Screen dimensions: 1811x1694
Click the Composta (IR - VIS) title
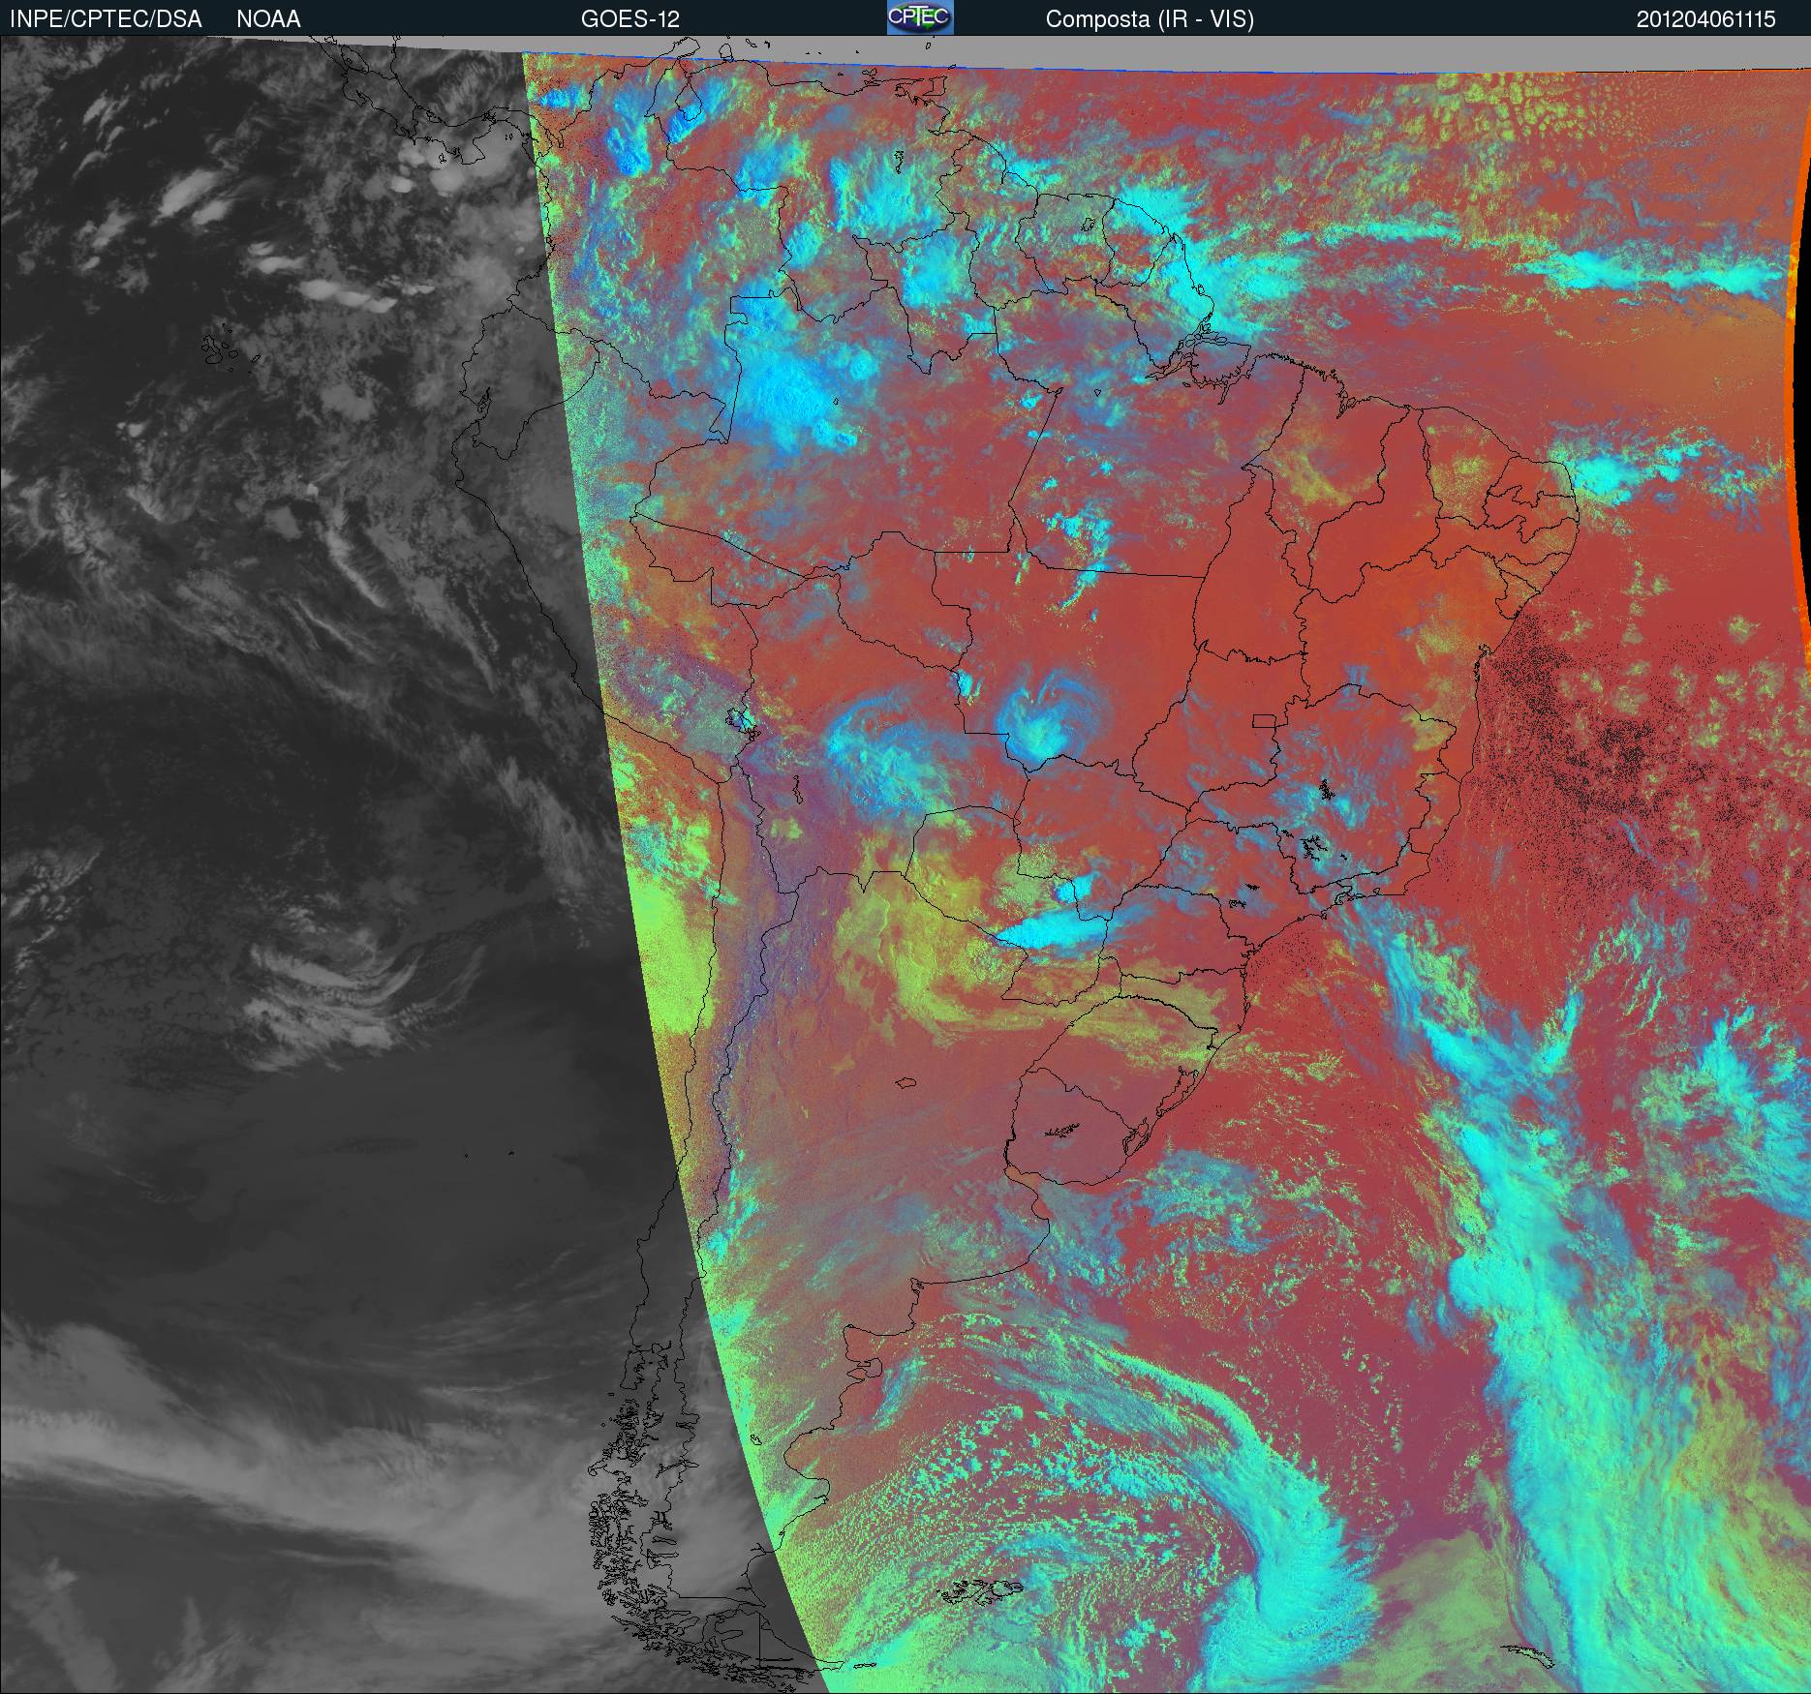click(x=1150, y=19)
